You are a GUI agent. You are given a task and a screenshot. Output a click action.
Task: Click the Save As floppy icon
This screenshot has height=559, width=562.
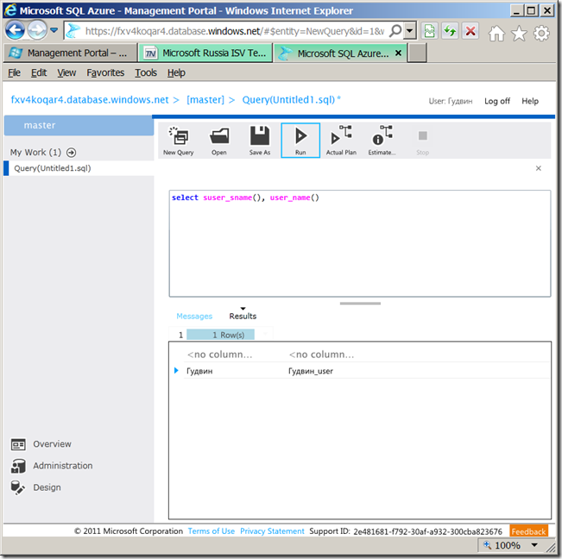(260, 141)
